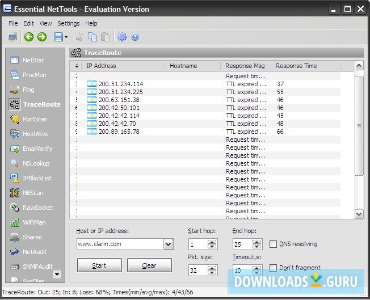Sort by the IP Address column header
The height and width of the screenshot is (300, 370).
tap(123, 66)
